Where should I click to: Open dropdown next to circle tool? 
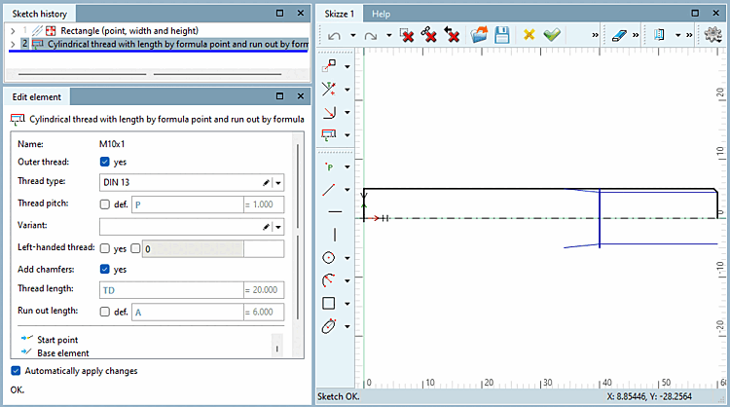point(347,258)
